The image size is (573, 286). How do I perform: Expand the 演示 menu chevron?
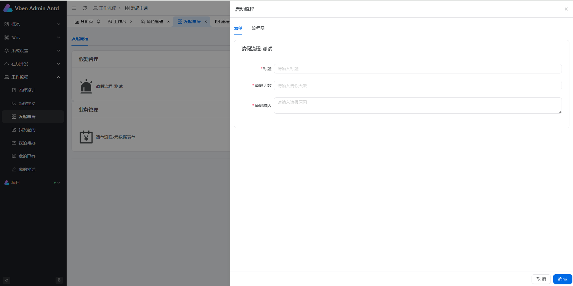click(59, 37)
